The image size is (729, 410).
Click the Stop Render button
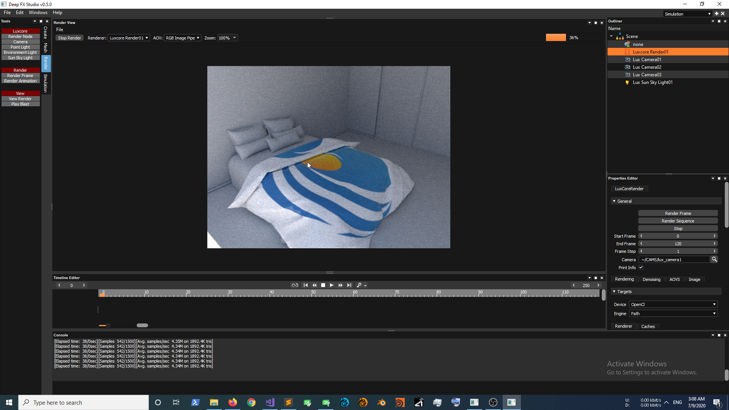[x=69, y=38]
